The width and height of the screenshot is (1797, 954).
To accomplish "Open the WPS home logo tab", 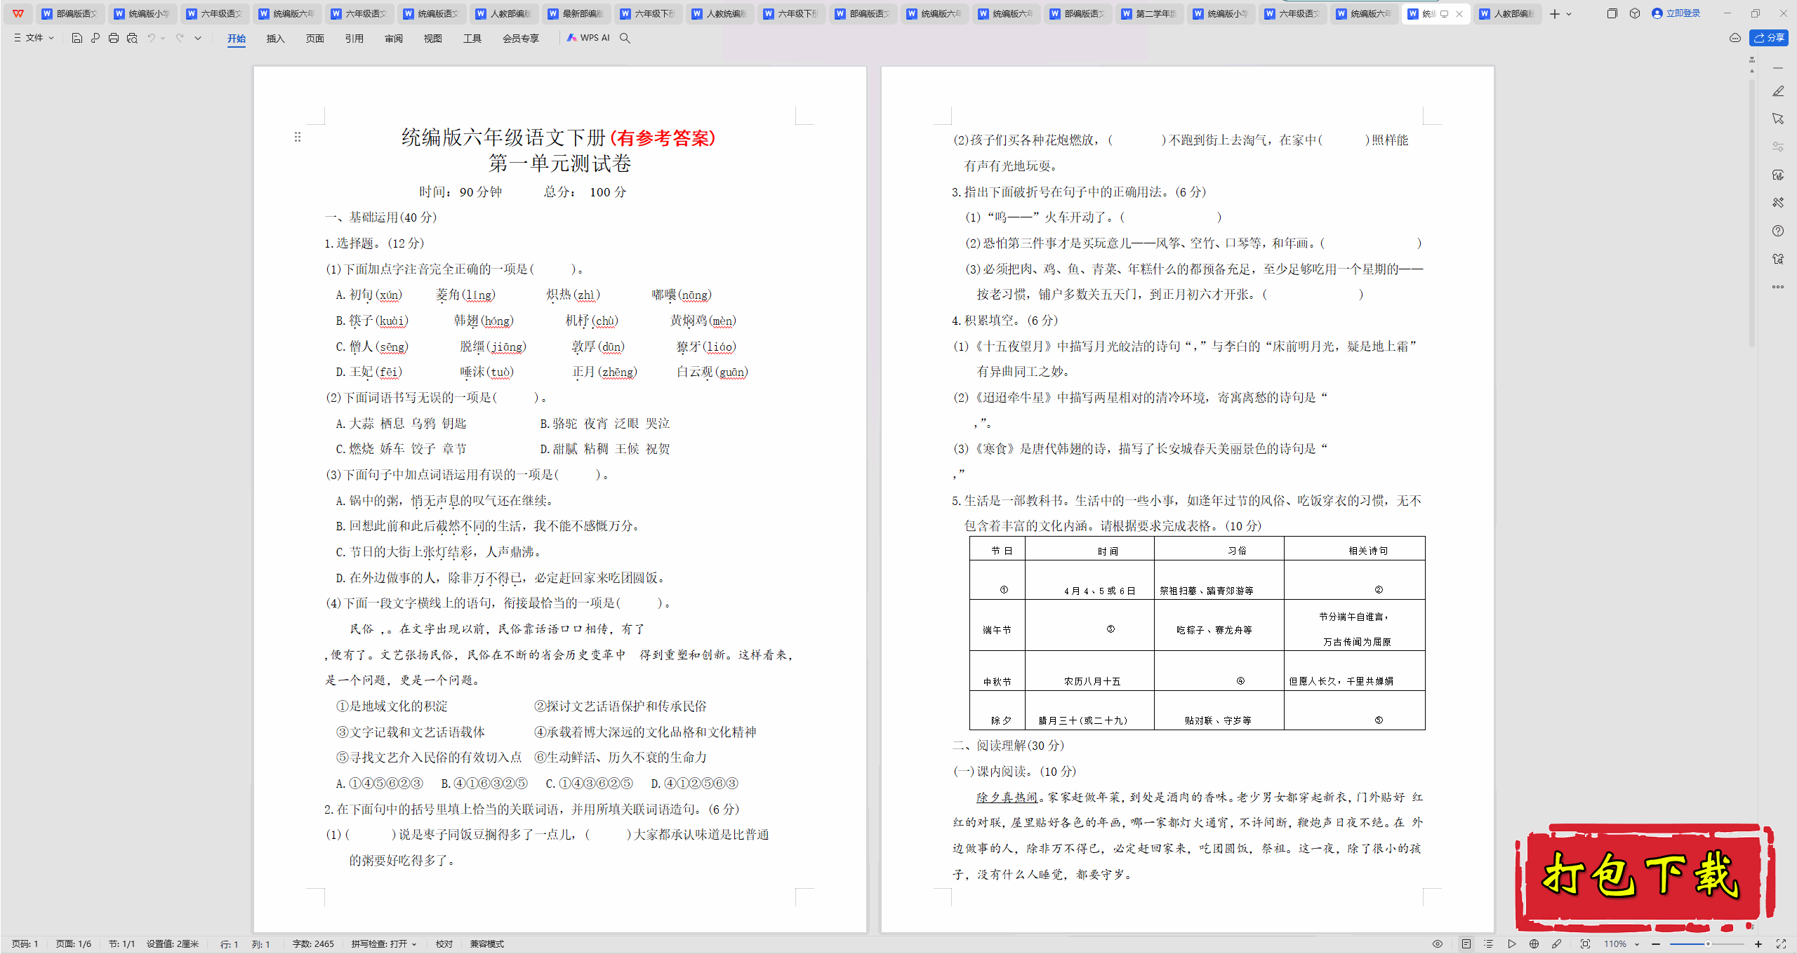I will (18, 13).
